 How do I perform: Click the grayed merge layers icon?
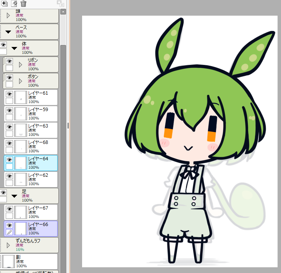click(x=60, y=3)
